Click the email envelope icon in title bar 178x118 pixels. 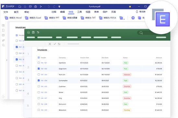[30, 7]
